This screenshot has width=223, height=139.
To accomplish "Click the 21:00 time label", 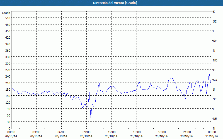I will click(187, 132).
